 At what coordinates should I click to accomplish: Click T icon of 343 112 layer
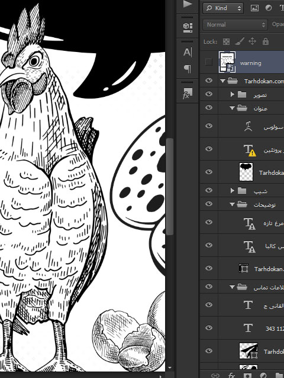[x=248, y=328]
